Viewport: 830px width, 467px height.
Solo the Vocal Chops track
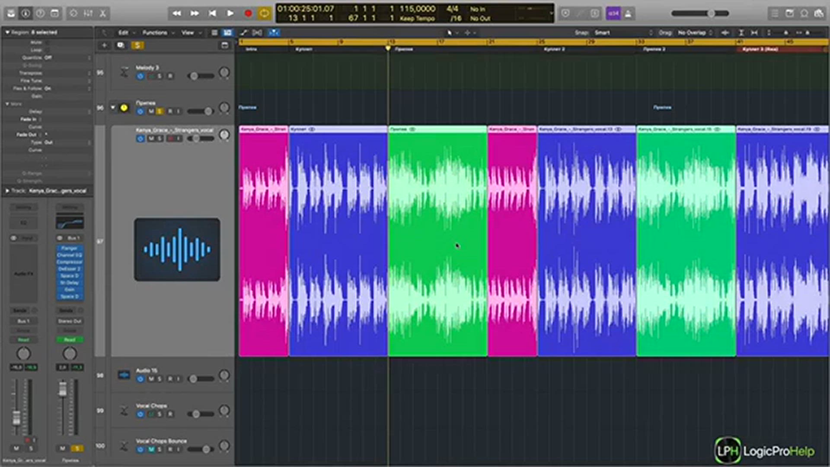pyautogui.click(x=160, y=414)
